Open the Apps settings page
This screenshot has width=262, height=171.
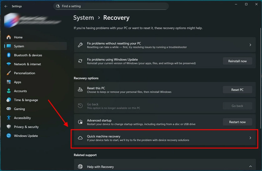(x=18, y=82)
